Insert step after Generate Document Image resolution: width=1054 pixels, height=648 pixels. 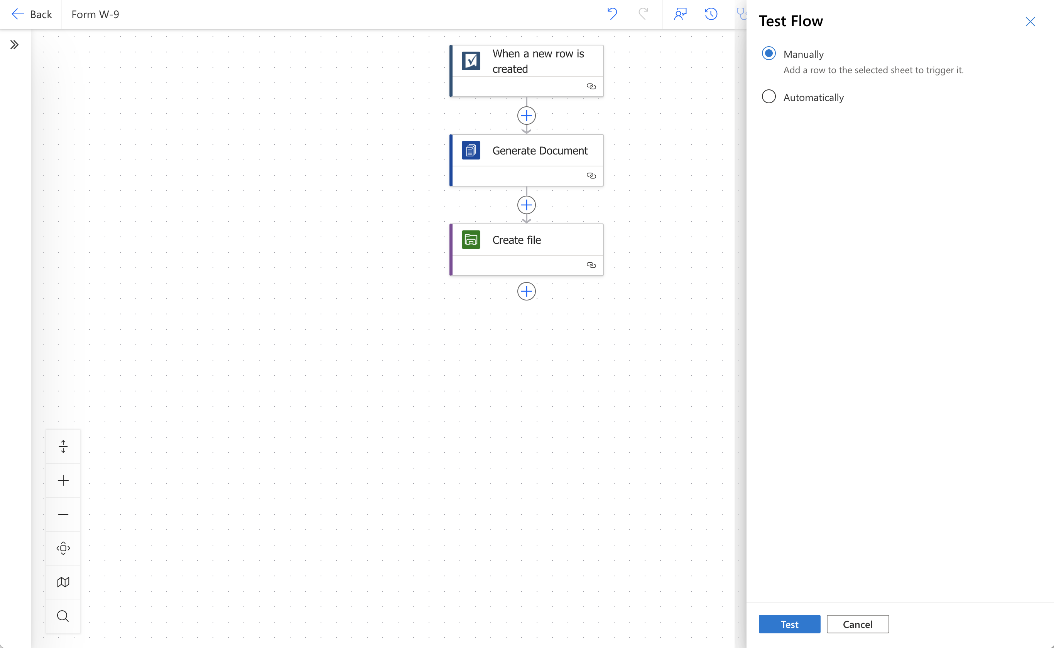coord(526,205)
